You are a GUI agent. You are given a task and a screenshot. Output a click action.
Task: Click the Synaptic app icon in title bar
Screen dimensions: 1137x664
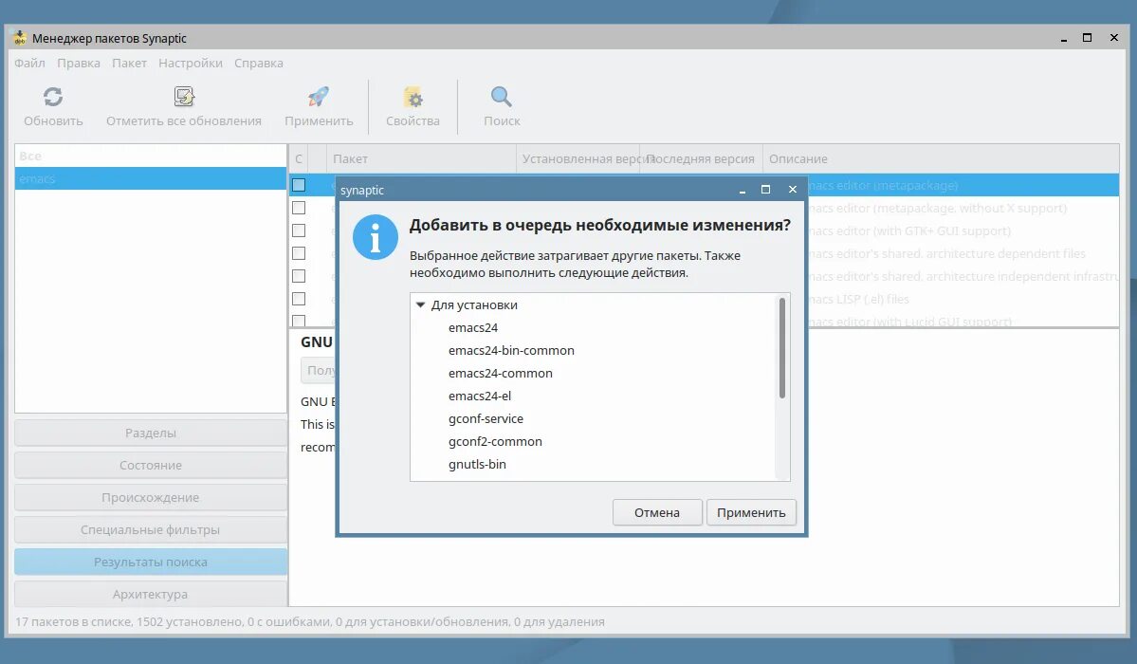tap(20, 38)
